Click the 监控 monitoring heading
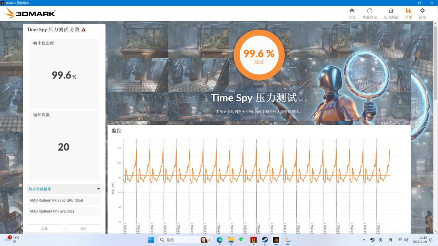This screenshot has height=246, width=438. click(117, 131)
